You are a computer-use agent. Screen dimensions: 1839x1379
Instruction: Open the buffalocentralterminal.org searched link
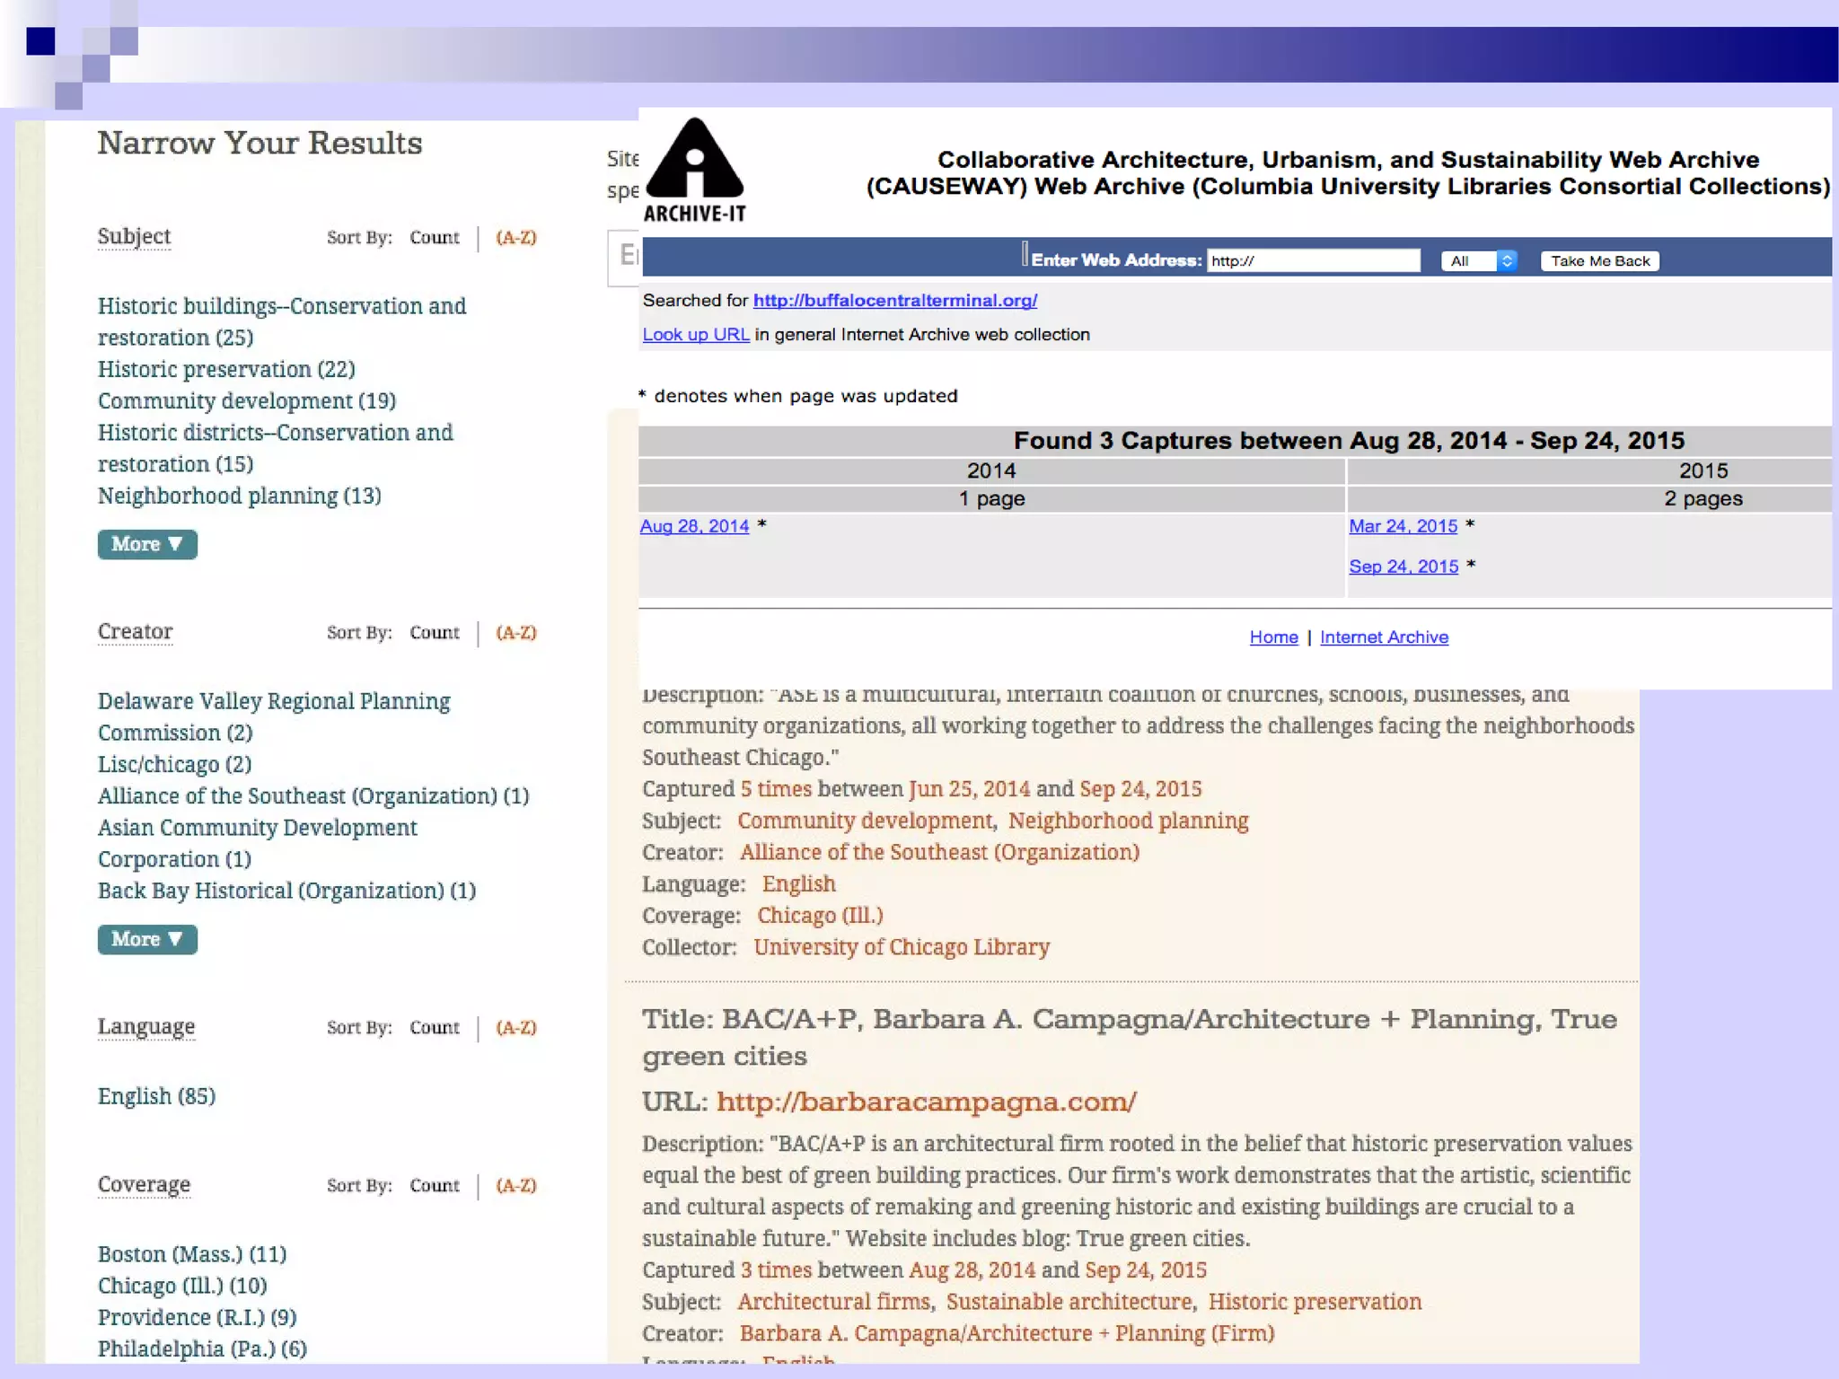(x=894, y=301)
